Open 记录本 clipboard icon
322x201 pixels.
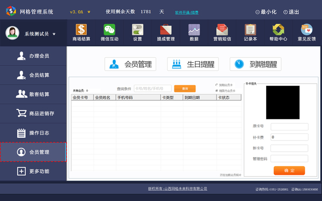[x=250, y=29]
